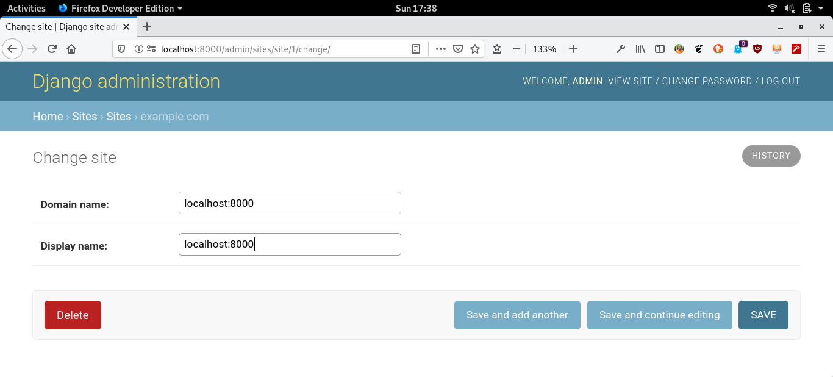Click the Display name label

pos(74,246)
